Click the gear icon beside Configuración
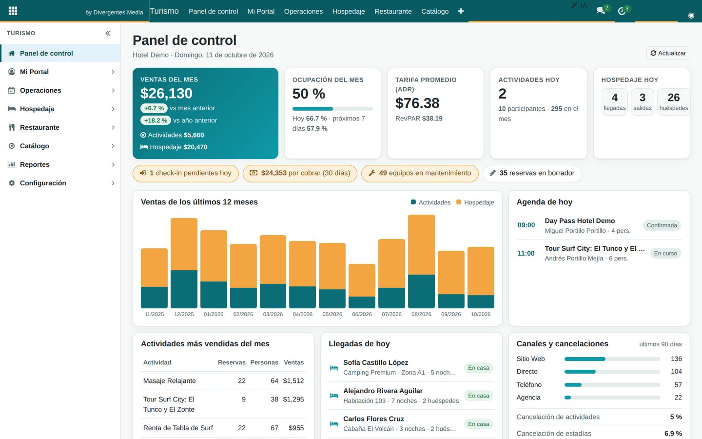The width and height of the screenshot is (702, 439). pyautogui.click(x=12, y=183)
